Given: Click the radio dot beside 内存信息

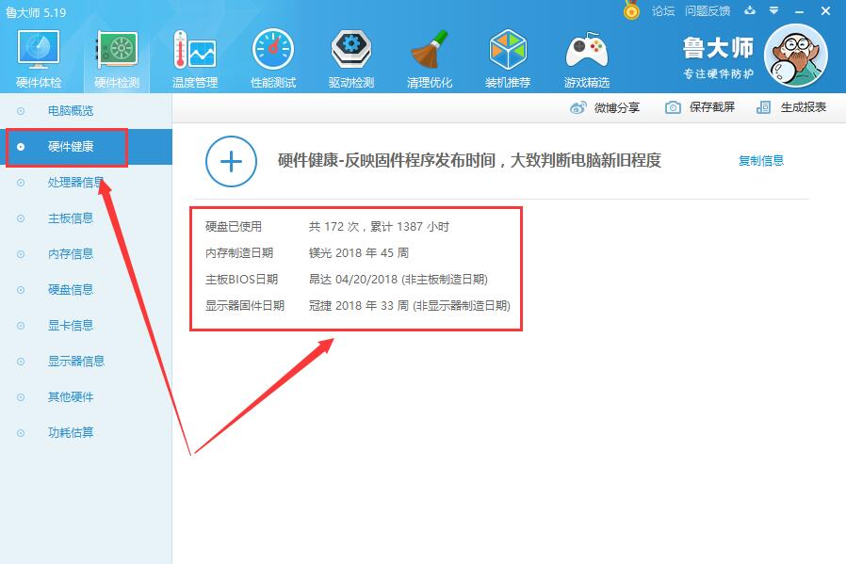Looking at the screenshot, I should (21, 254).
